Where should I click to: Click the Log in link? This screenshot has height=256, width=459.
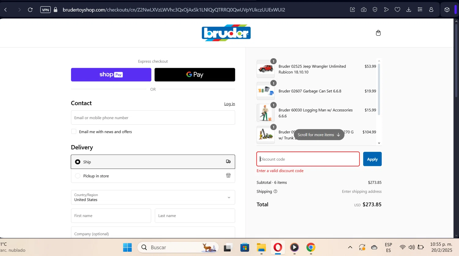tap(229, 104)
